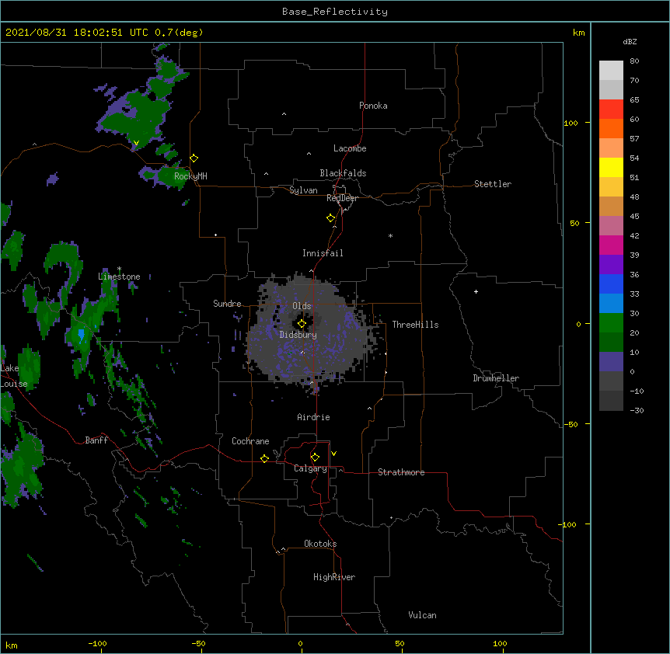
Task: Click the Blackfalds label
Action: click(x=343, y=173)
